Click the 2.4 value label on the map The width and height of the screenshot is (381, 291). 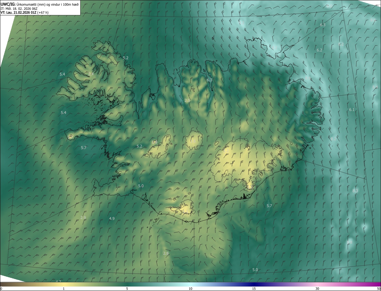91,73
